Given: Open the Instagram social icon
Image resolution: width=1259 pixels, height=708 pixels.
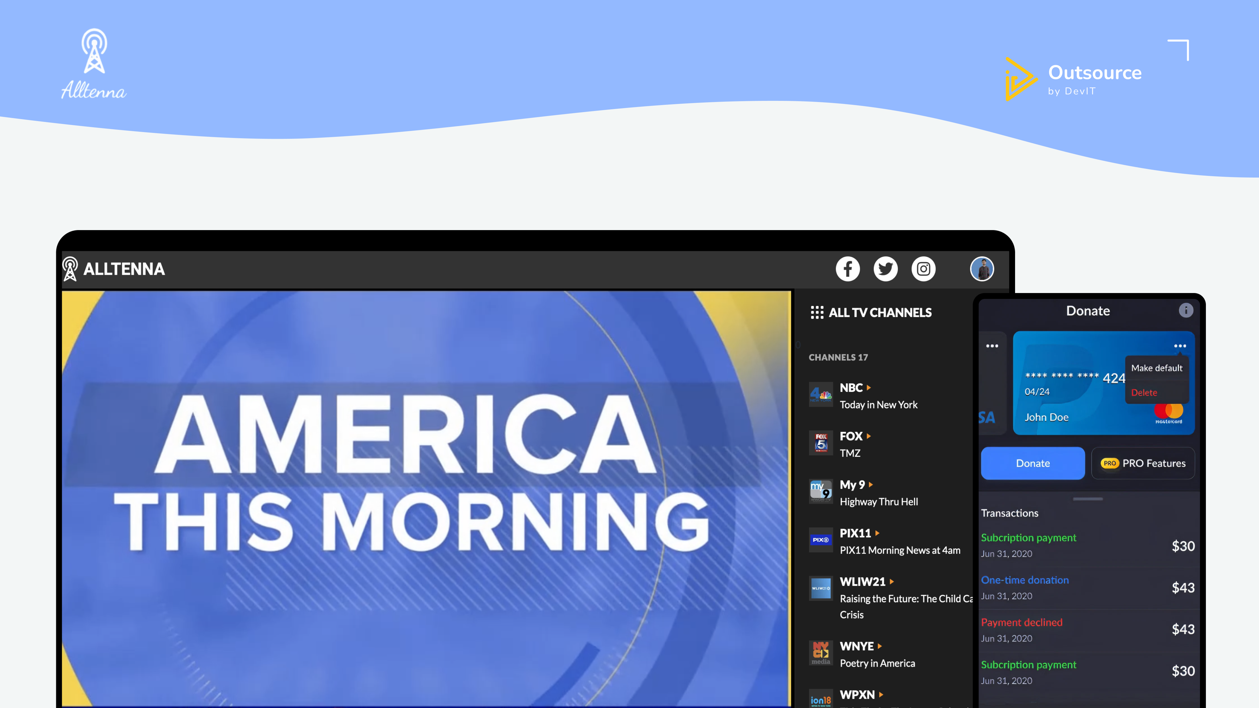Looking at the screenshot, I should point(923,269).
